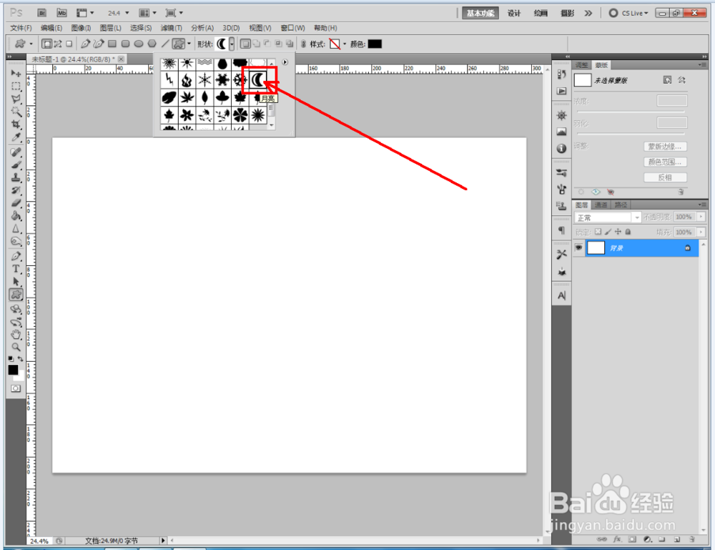Launch Mini Bridge with Mb icon
Viewport: 715px width, 550px height.
coord(61,13)
